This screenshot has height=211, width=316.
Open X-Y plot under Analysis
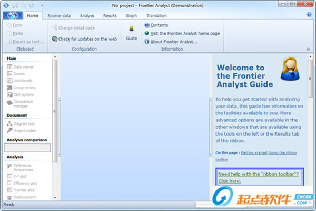(17, 176)
